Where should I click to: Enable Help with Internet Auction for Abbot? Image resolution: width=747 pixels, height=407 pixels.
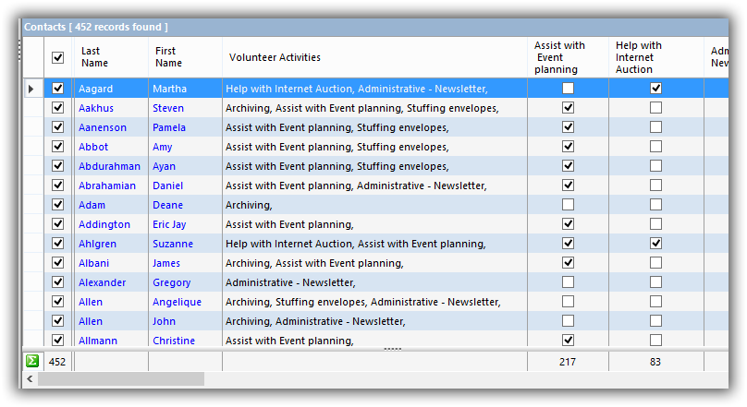(655, 147)
